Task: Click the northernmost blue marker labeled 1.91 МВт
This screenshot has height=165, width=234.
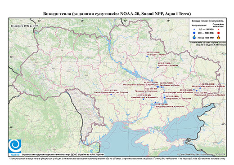Action: pyautogui.click(x=147, y=56)
